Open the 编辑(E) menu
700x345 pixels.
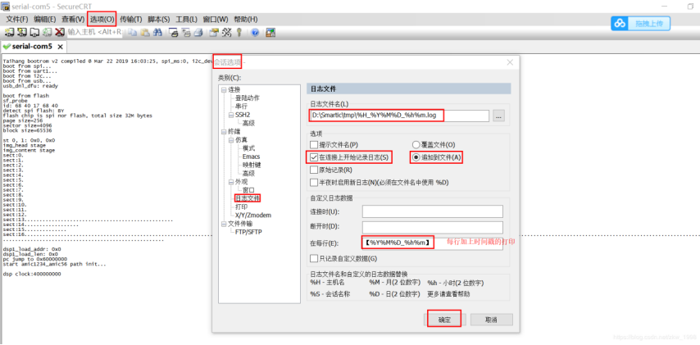tap(44, 19)
